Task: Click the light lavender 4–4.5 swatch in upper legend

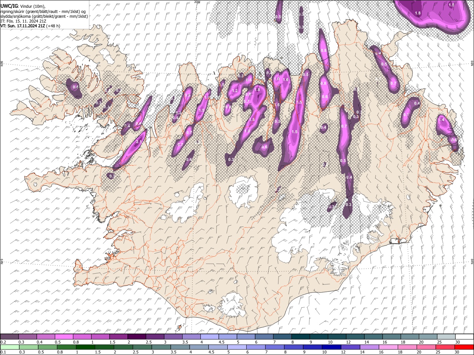Action: coord(209,337)
